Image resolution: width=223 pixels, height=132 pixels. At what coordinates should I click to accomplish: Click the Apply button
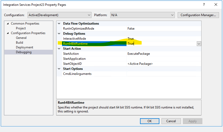coord(193,121)
